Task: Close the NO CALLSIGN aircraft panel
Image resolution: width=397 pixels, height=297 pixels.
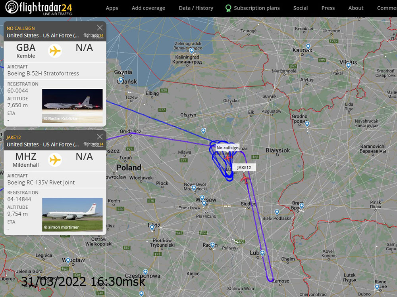Action: (x=100, y=28)
